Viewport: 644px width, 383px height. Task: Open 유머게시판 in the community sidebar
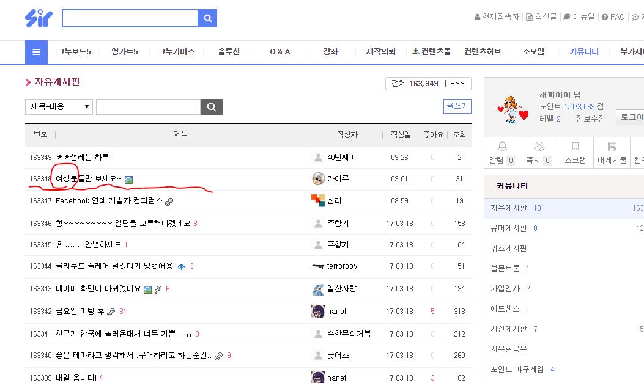point(509,228)
